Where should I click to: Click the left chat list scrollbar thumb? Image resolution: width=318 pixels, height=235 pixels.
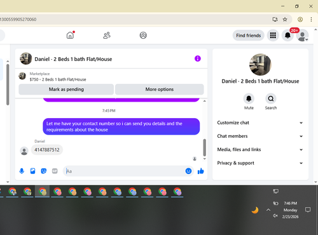tap(8, 84)
